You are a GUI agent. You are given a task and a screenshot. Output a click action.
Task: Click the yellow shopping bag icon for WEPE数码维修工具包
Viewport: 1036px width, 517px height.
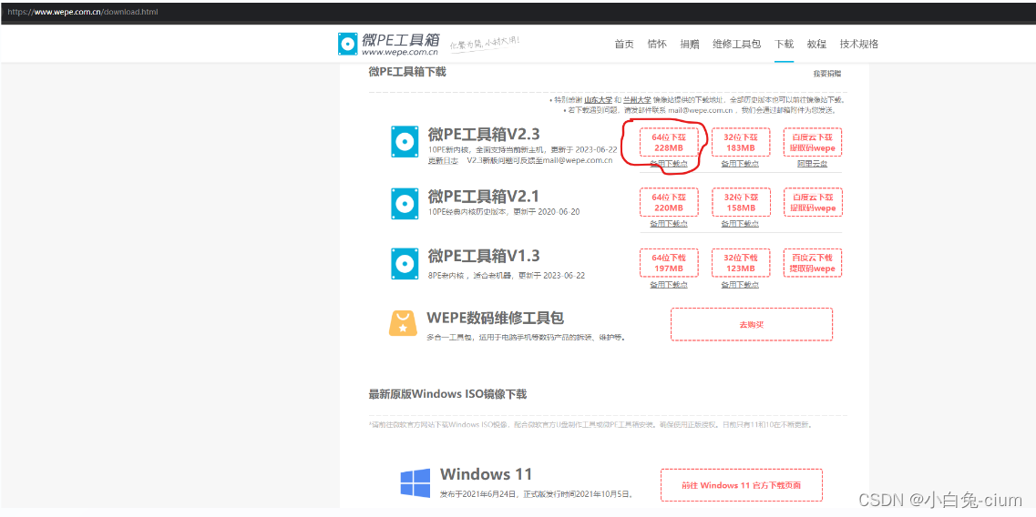click(x=403, y=323)
